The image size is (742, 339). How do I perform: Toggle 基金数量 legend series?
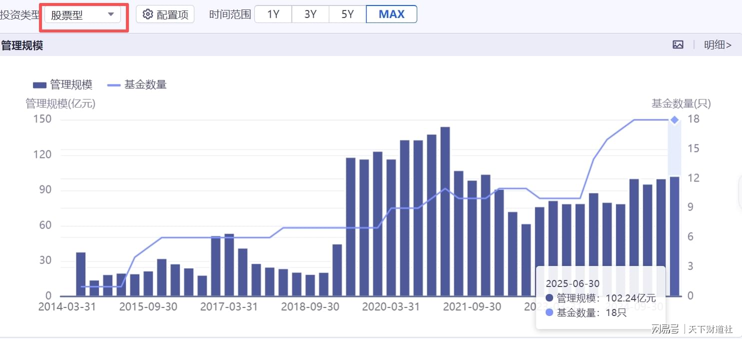point(137,84)
